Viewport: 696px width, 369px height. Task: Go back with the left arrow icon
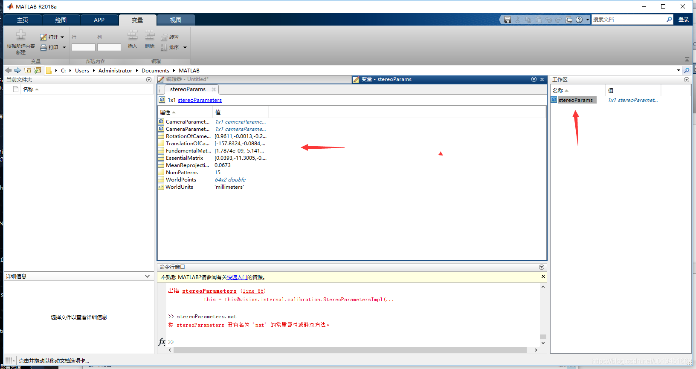8,70
